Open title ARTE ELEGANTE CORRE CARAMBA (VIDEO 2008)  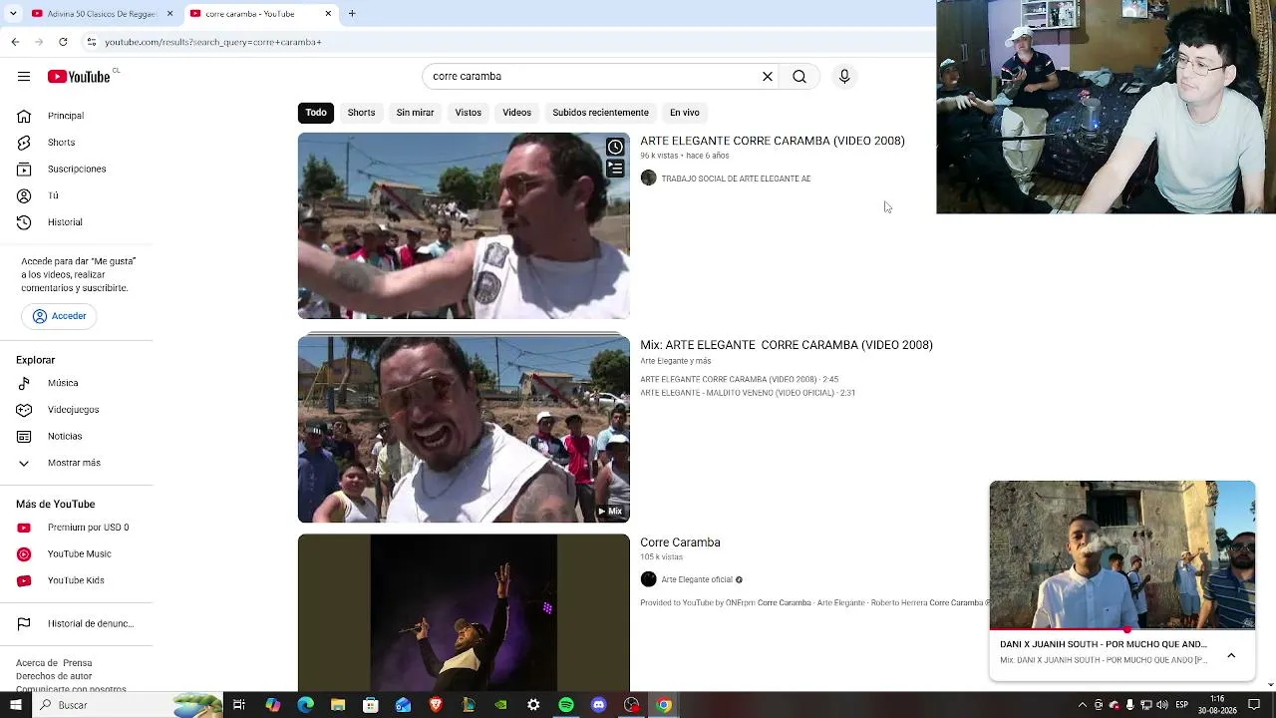coord(773,141)
